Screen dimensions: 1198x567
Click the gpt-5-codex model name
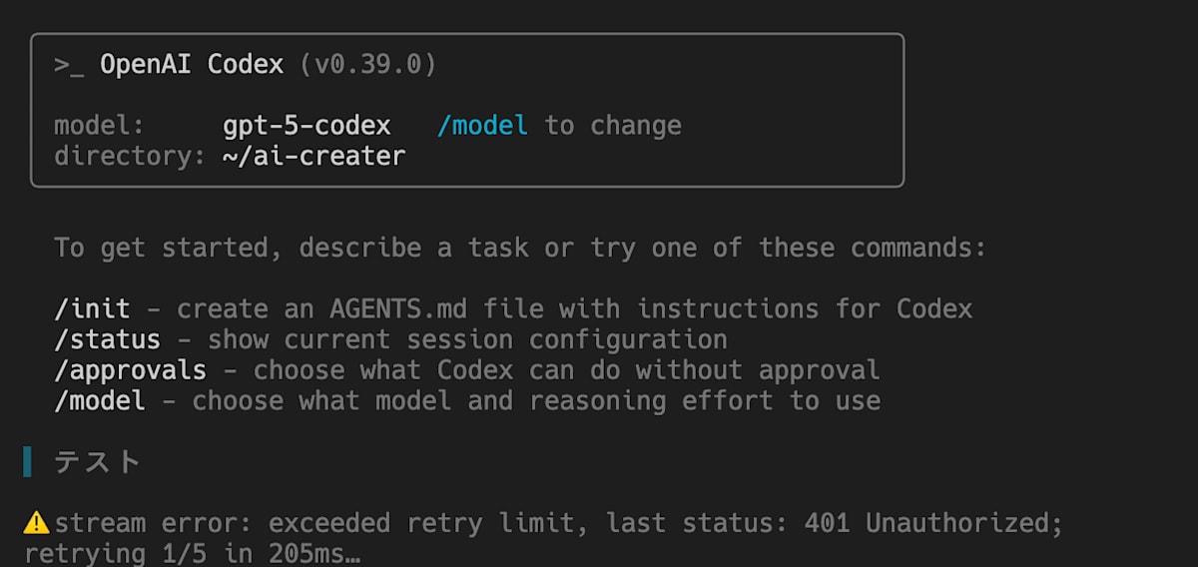click(x=306, y=126)
